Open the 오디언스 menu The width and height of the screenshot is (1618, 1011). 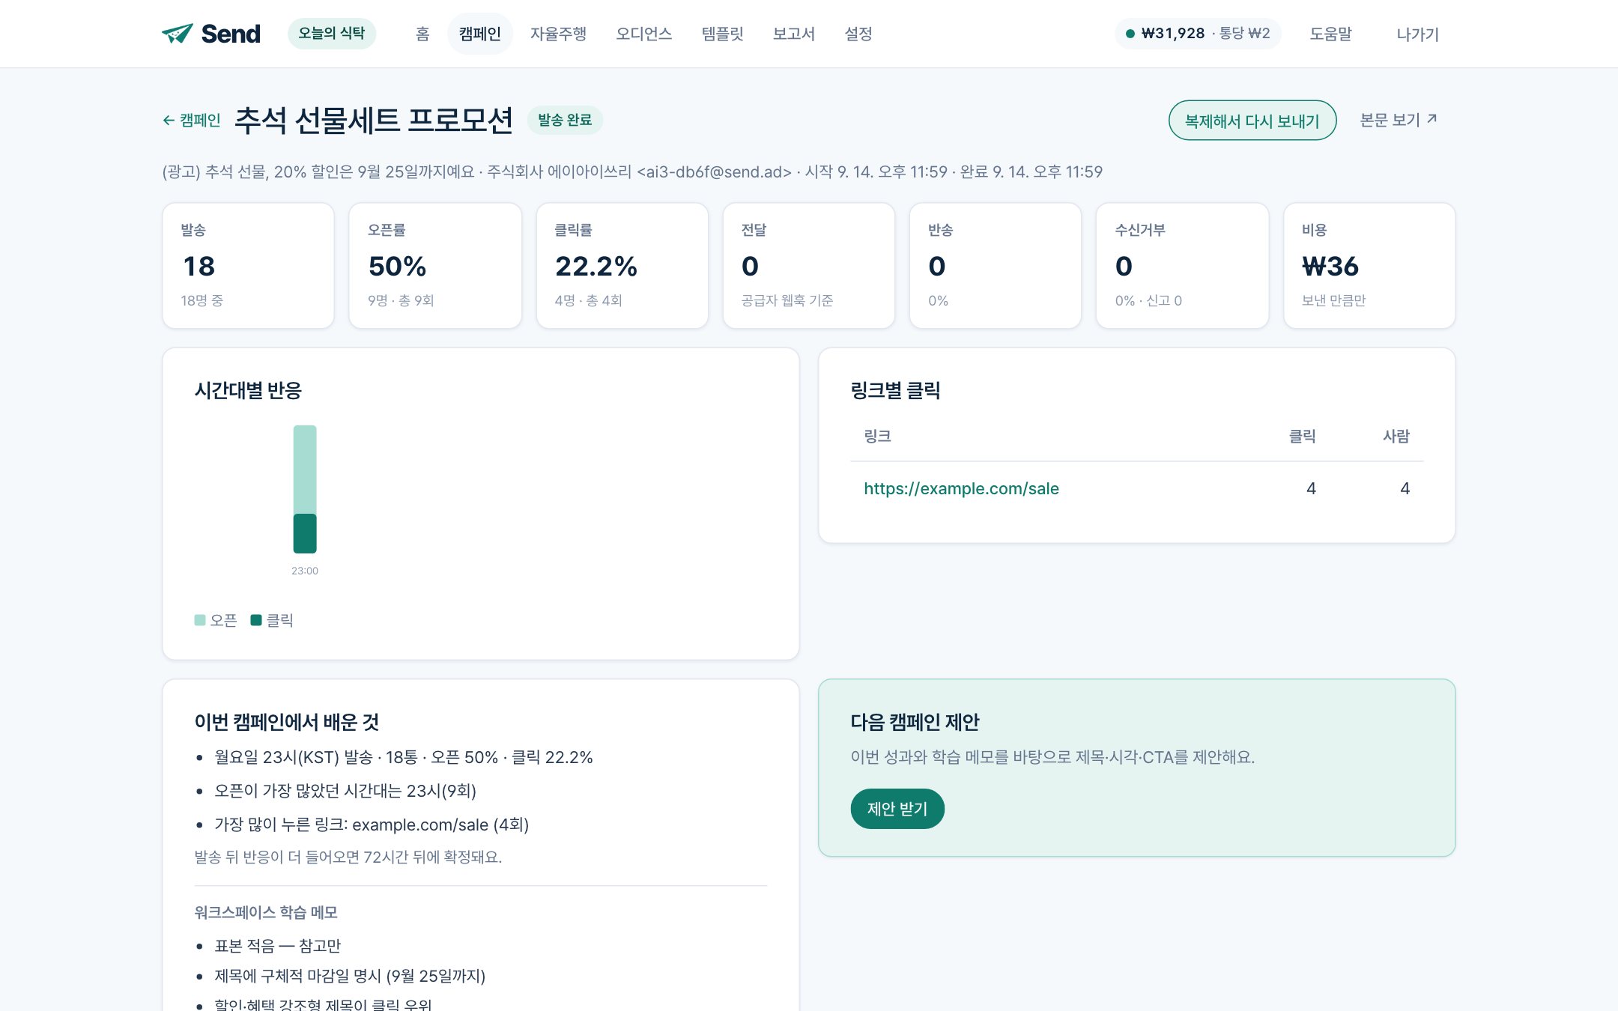[x=644, y=34]
